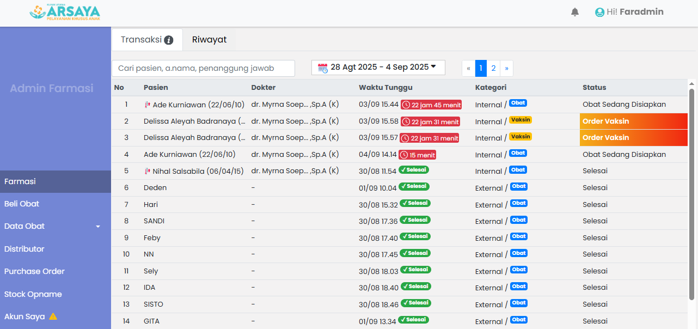Open the notifications bell
The image size is (698, 329).
(575, 12)
